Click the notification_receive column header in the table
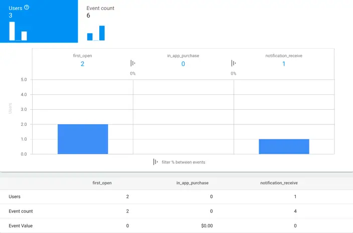 (x=280, y=183)
